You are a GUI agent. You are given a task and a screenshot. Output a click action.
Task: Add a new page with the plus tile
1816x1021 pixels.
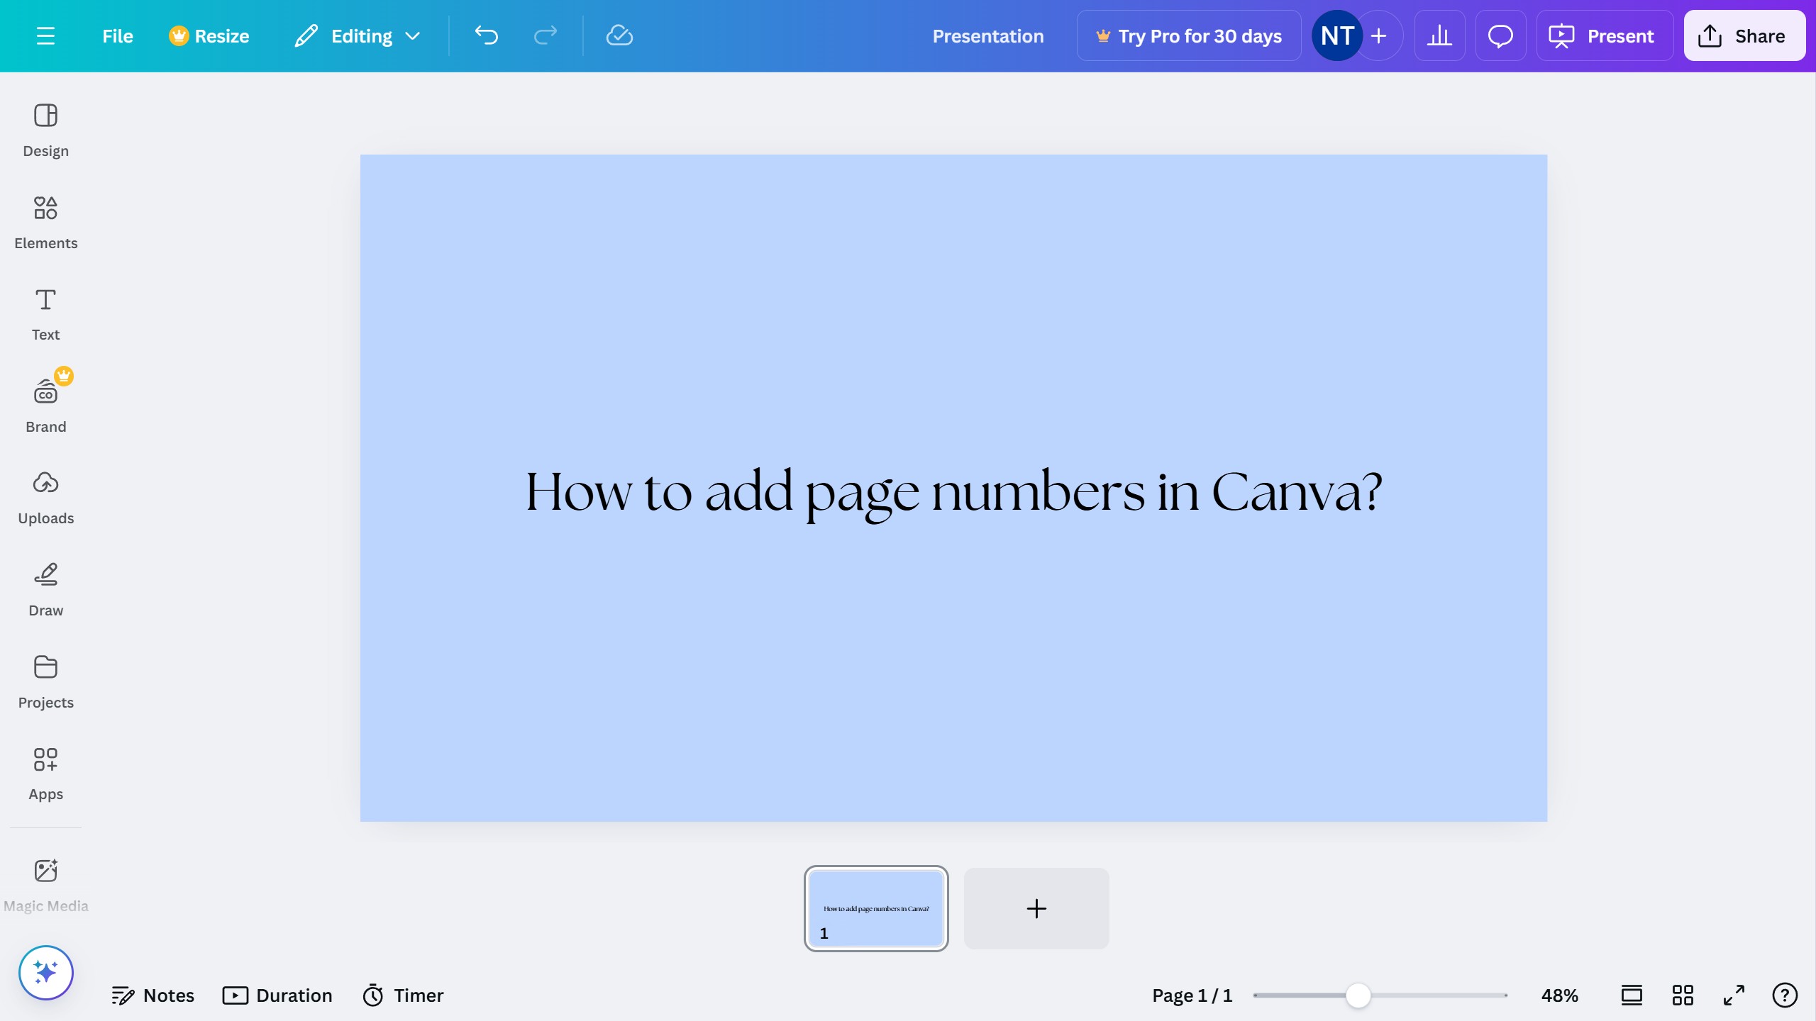[x=1035, y=908]
